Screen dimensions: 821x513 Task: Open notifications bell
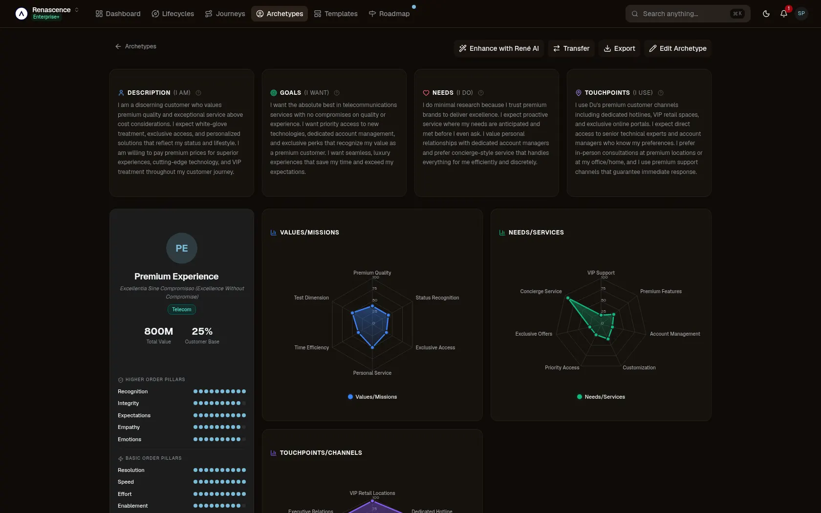(x=784, y=14)
